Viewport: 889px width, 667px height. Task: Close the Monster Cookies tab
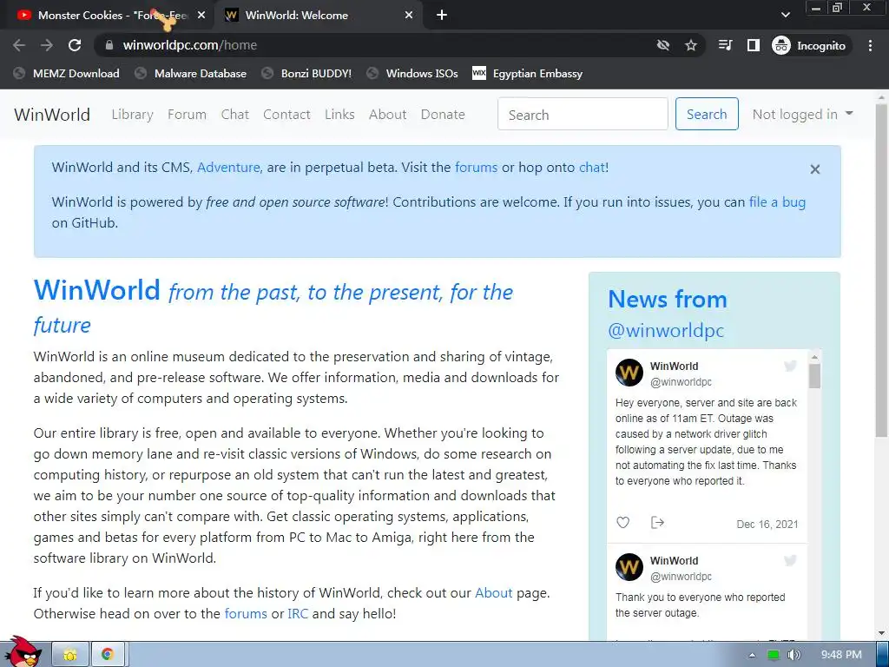coord(201,16)
